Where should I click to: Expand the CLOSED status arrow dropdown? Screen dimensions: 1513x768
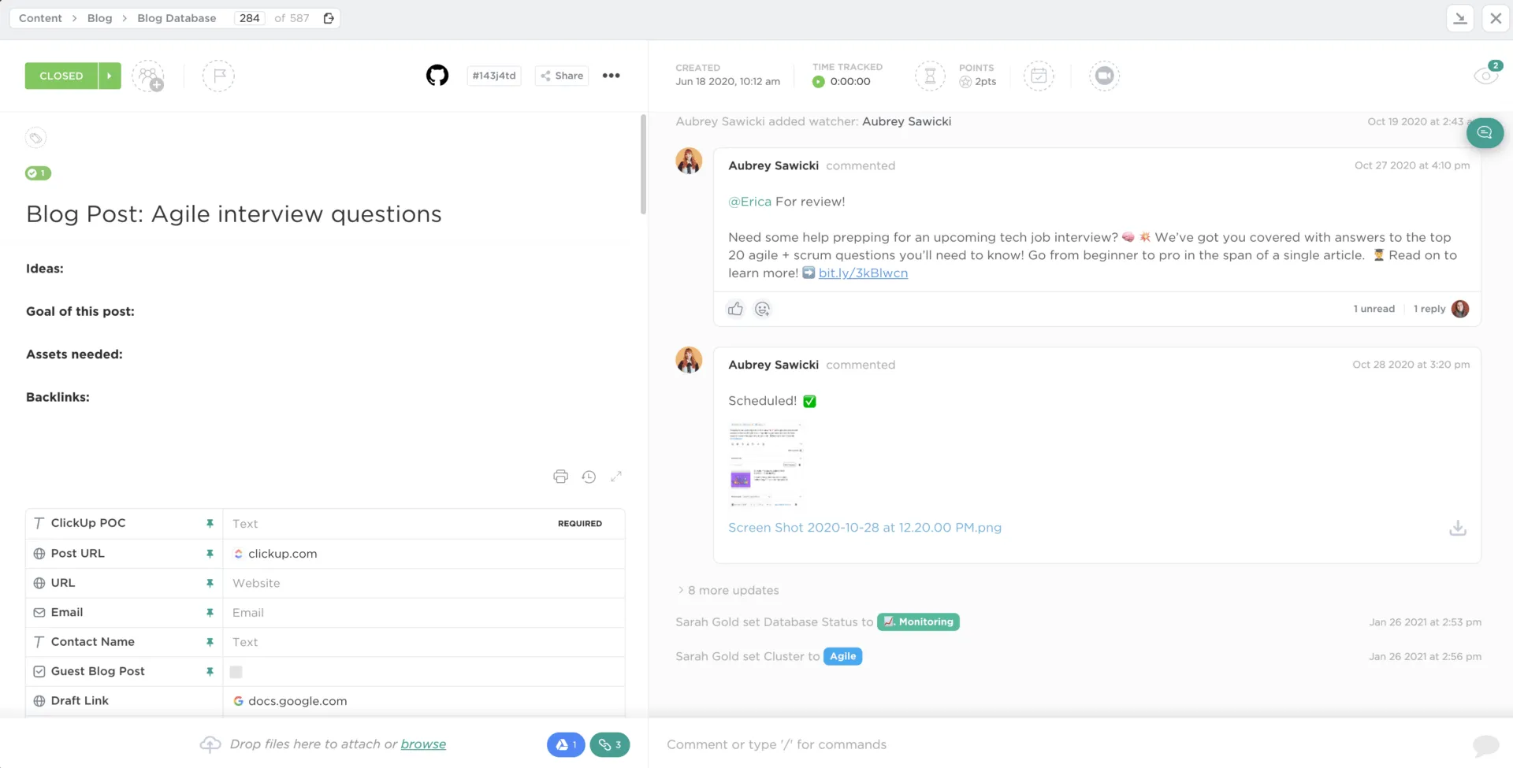(x=110, y=76)
